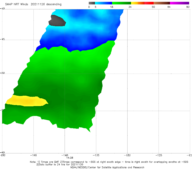Viewport: 192px width, 169px height.
Task: Click the magenta segment of the color bar
Action: click(180, 3)
